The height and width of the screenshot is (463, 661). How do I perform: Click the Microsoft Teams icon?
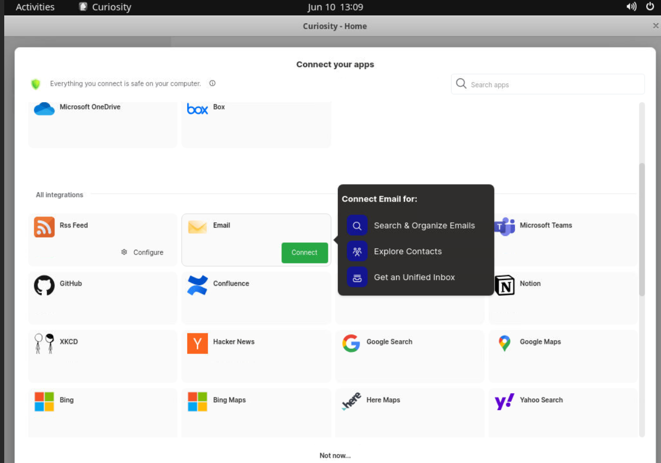pyautogui.click(x=505, y=226)
